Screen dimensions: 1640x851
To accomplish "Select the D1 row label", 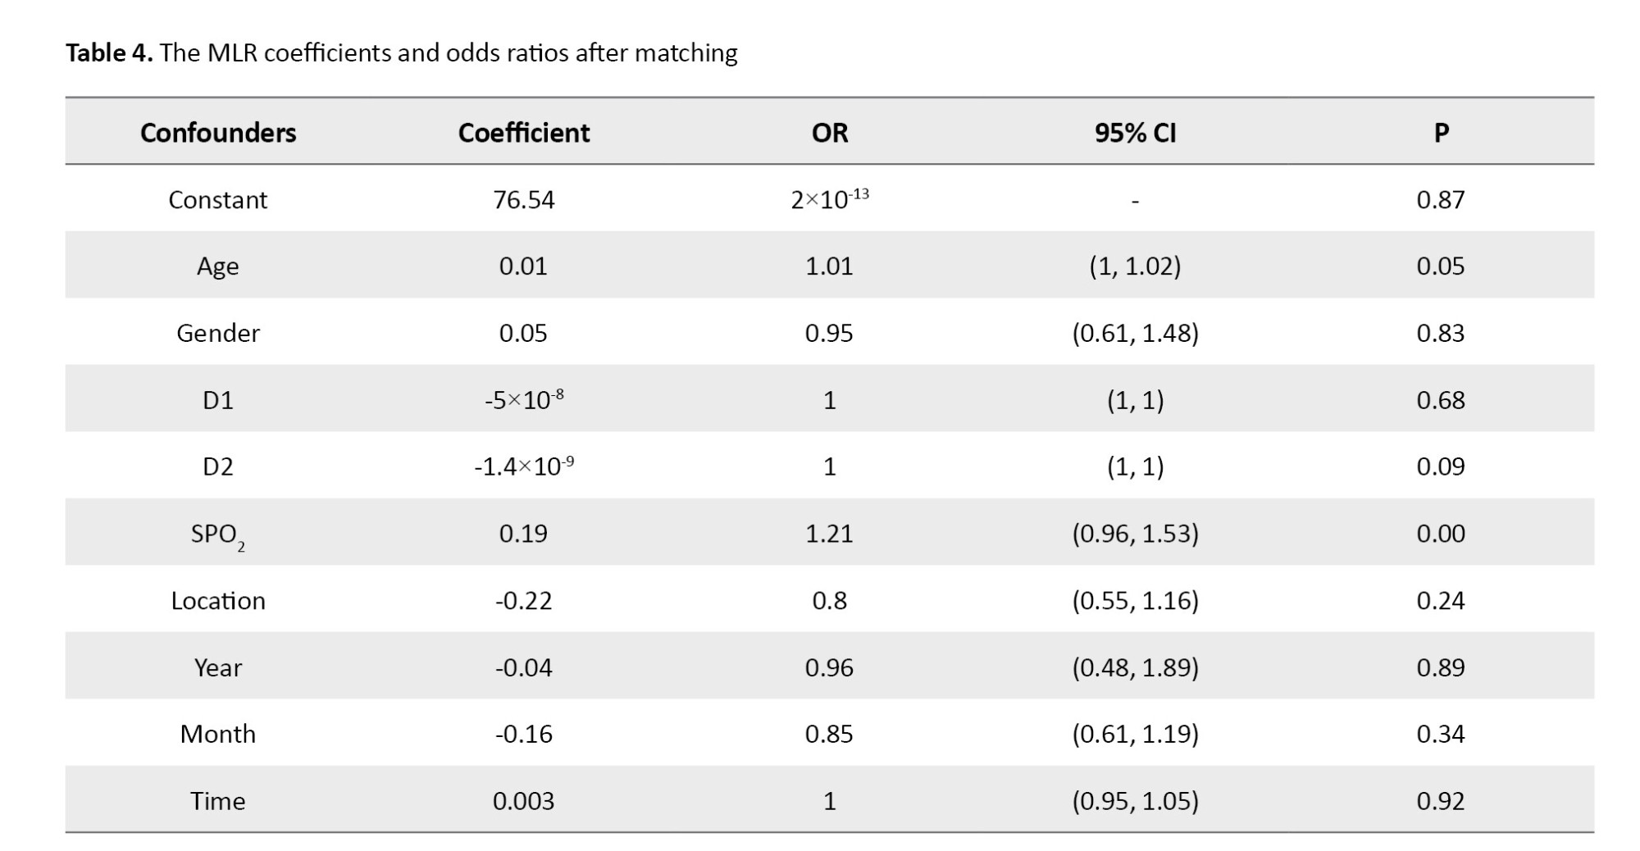I will pyautogui.click(x=218, y=400).
